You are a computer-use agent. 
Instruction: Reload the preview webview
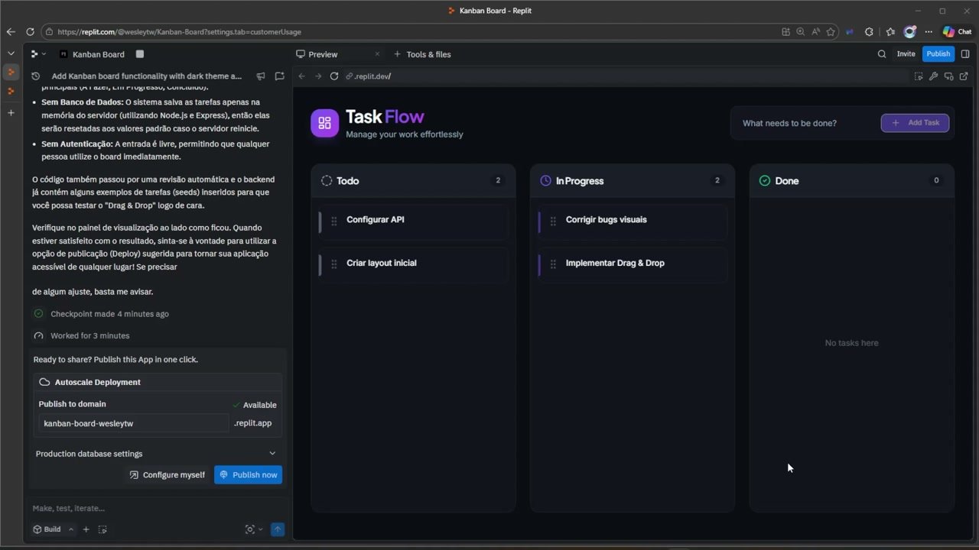click(x=334, y=76)
